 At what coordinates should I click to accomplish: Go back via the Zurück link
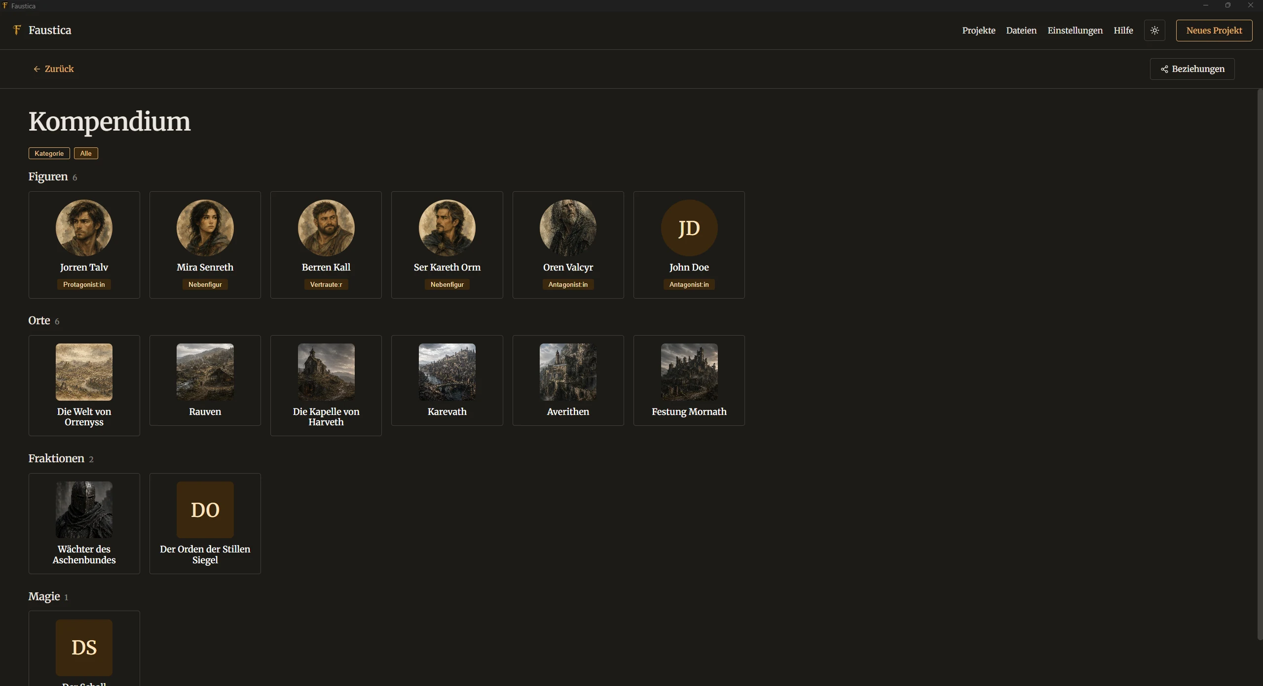click(x=53, y=69)
